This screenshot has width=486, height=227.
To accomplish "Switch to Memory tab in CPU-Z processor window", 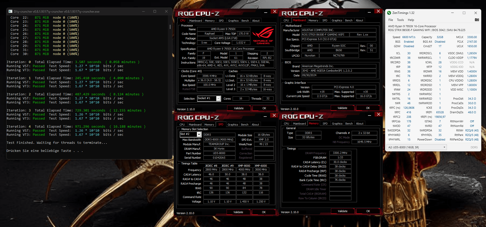I will (210, 21).
